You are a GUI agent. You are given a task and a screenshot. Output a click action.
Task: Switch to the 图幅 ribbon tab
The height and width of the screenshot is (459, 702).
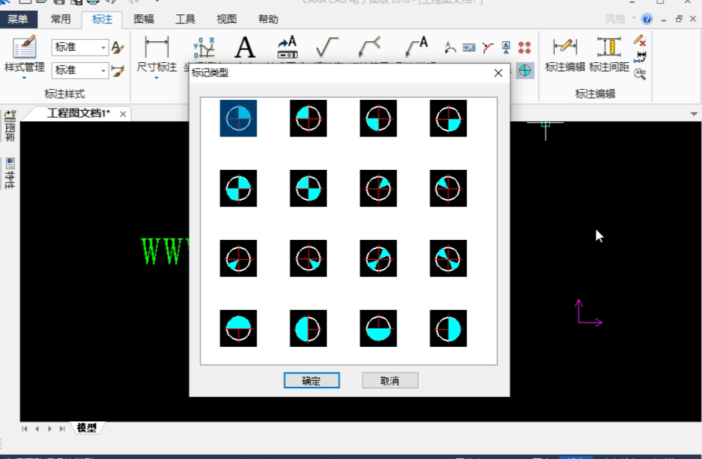pyautogui.click(x=144, y=19)
